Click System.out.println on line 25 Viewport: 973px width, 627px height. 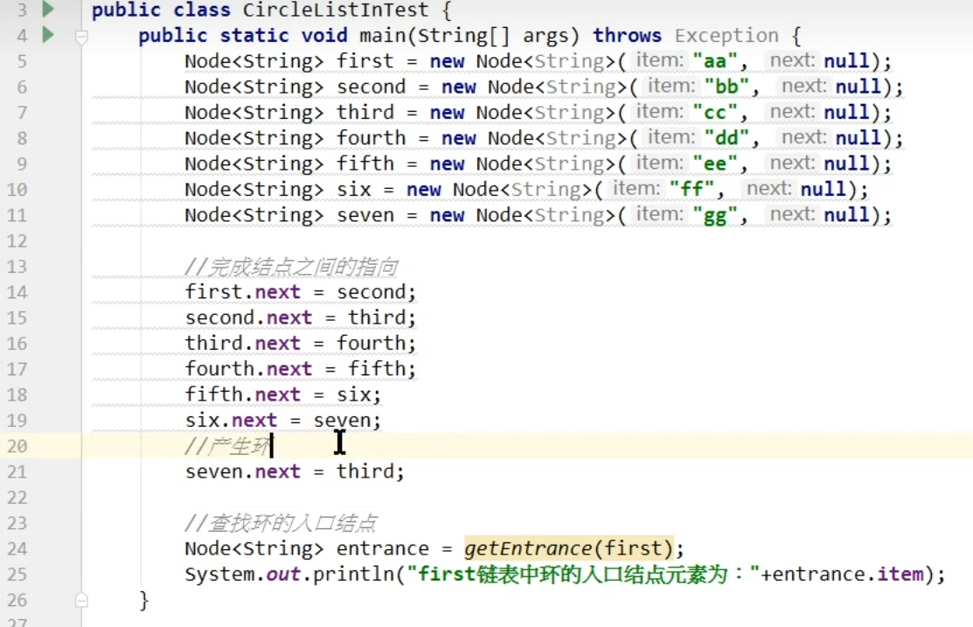click(x=289, y=575)
